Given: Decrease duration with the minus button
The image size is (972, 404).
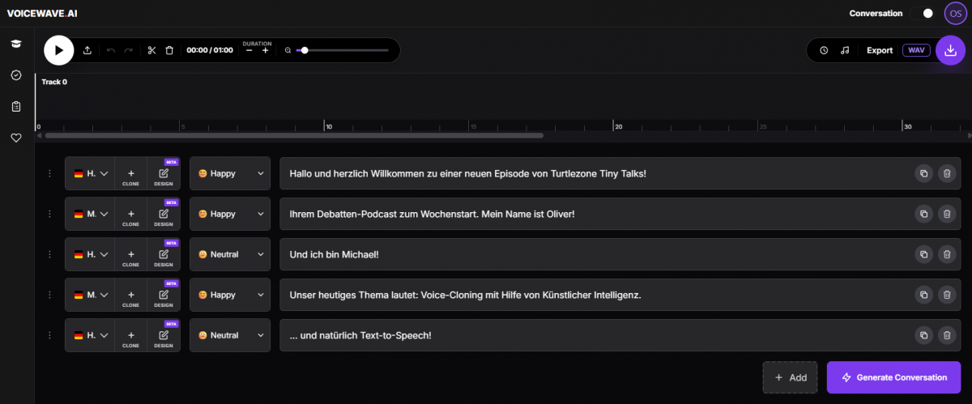Looking at the screenshot, I should 249,51.
